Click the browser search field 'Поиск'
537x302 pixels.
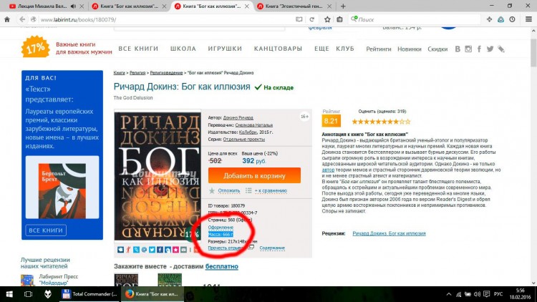(x=415, y=19)
